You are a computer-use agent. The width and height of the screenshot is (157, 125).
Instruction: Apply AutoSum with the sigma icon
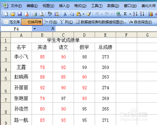coord(125,14)
